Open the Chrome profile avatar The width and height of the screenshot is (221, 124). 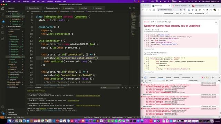coord(215,10)
